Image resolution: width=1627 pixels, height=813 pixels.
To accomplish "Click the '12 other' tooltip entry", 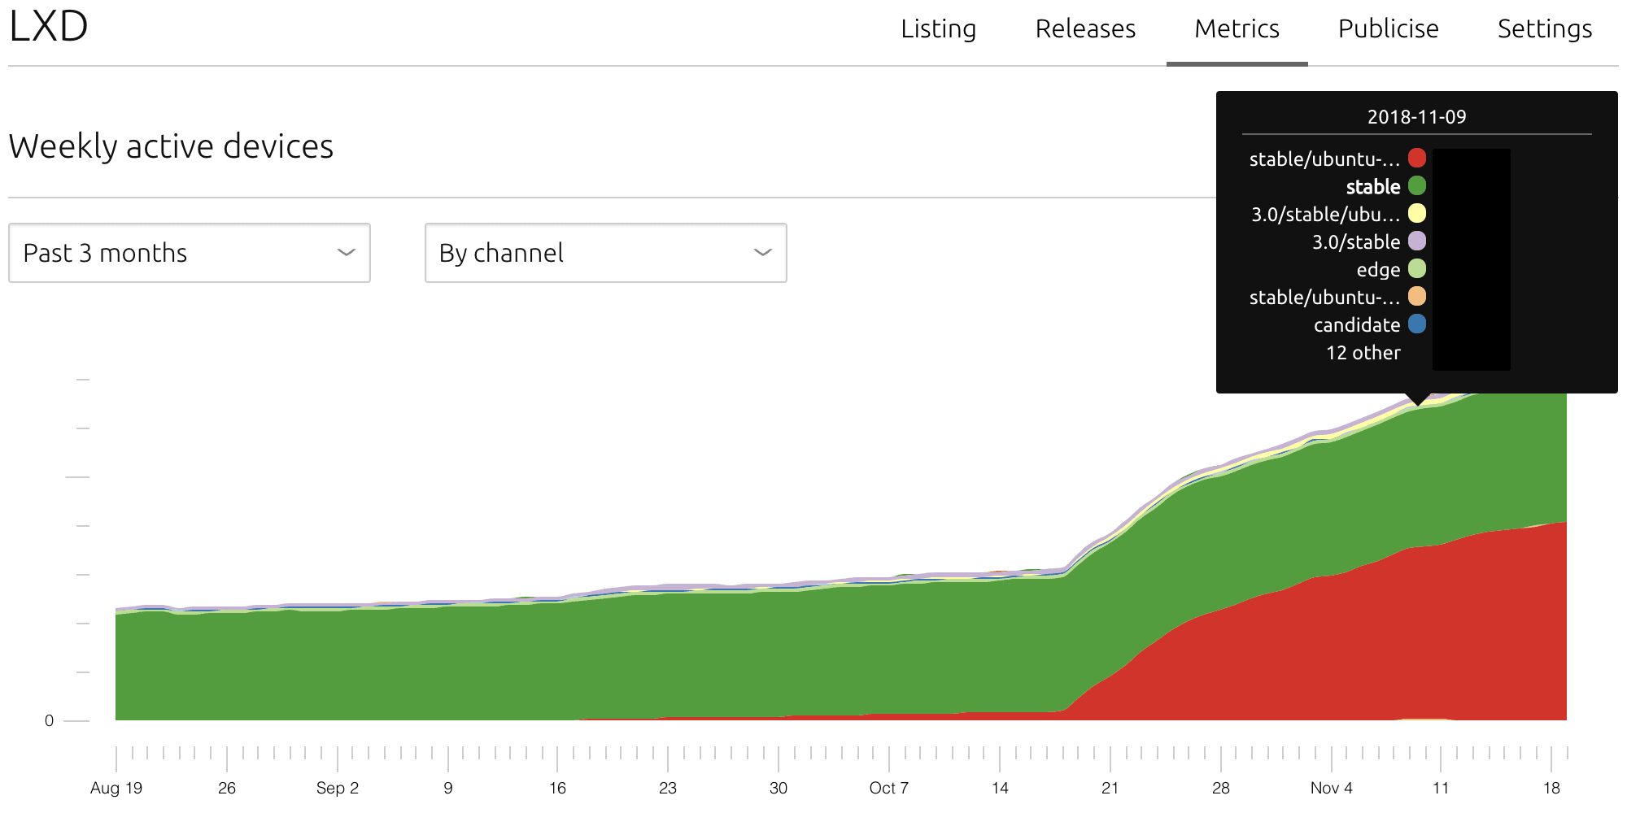I will pos(1363,353).
